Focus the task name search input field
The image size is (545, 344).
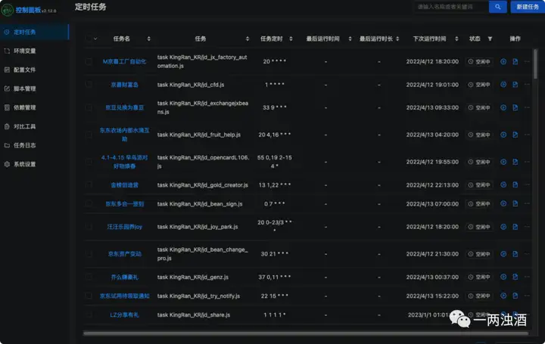tap(451, 7)
